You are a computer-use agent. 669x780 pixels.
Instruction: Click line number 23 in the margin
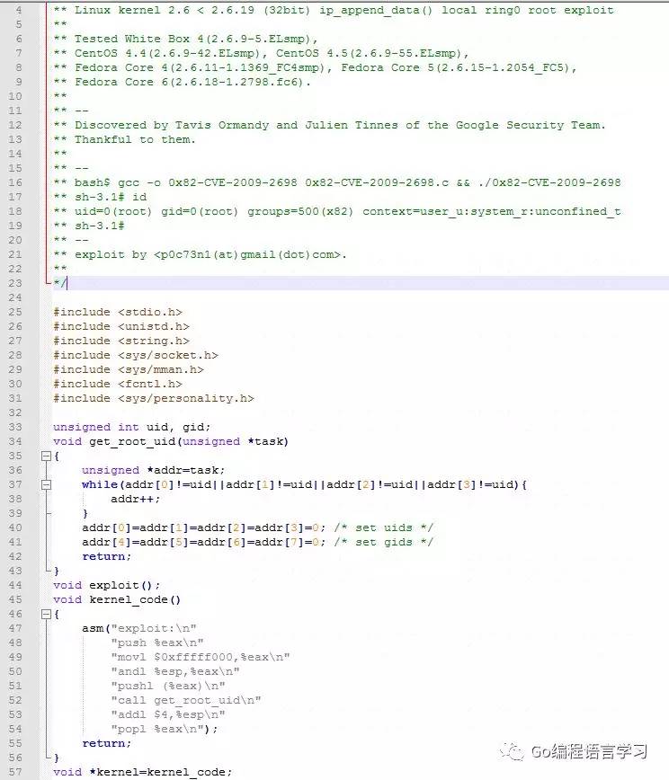click(x=15, y=283)
